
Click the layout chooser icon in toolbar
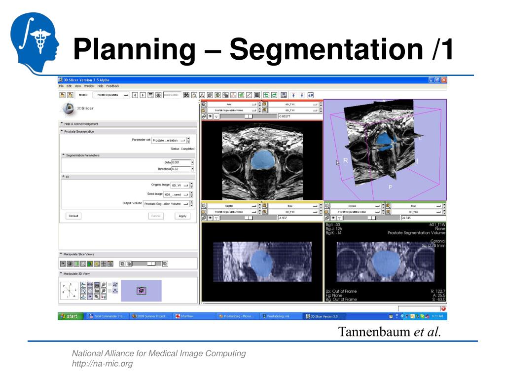pyautogui.click(x=256, y=95)
